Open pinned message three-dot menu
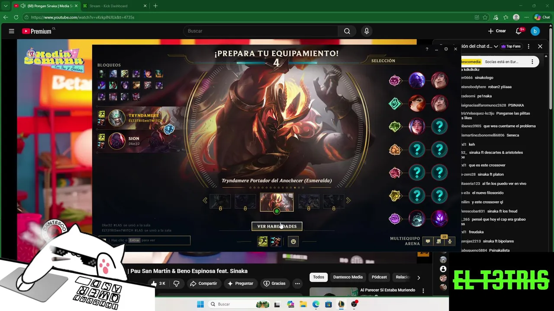 (532, 62)
